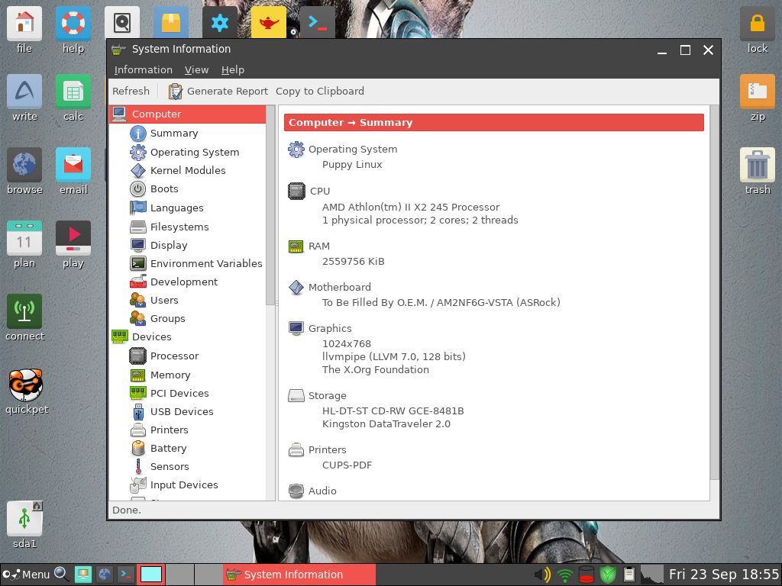Open the zip archiver icon

coord(757,92)
